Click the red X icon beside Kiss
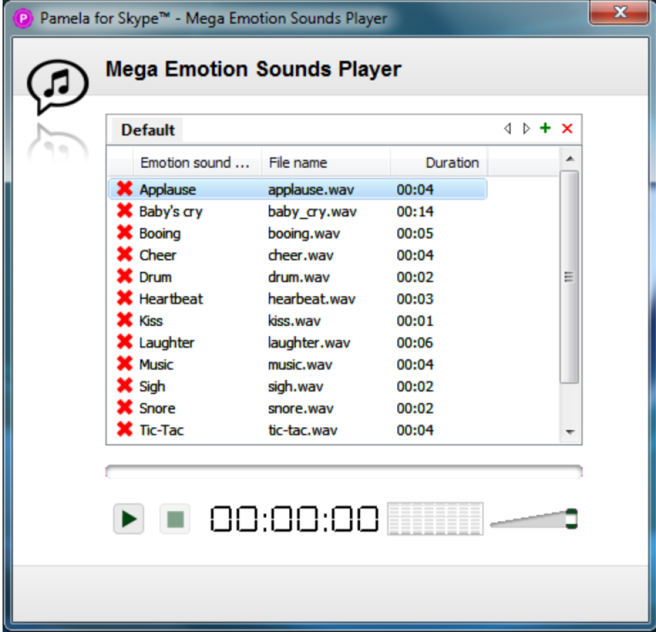The image size is (656, 632). (124, 320)
